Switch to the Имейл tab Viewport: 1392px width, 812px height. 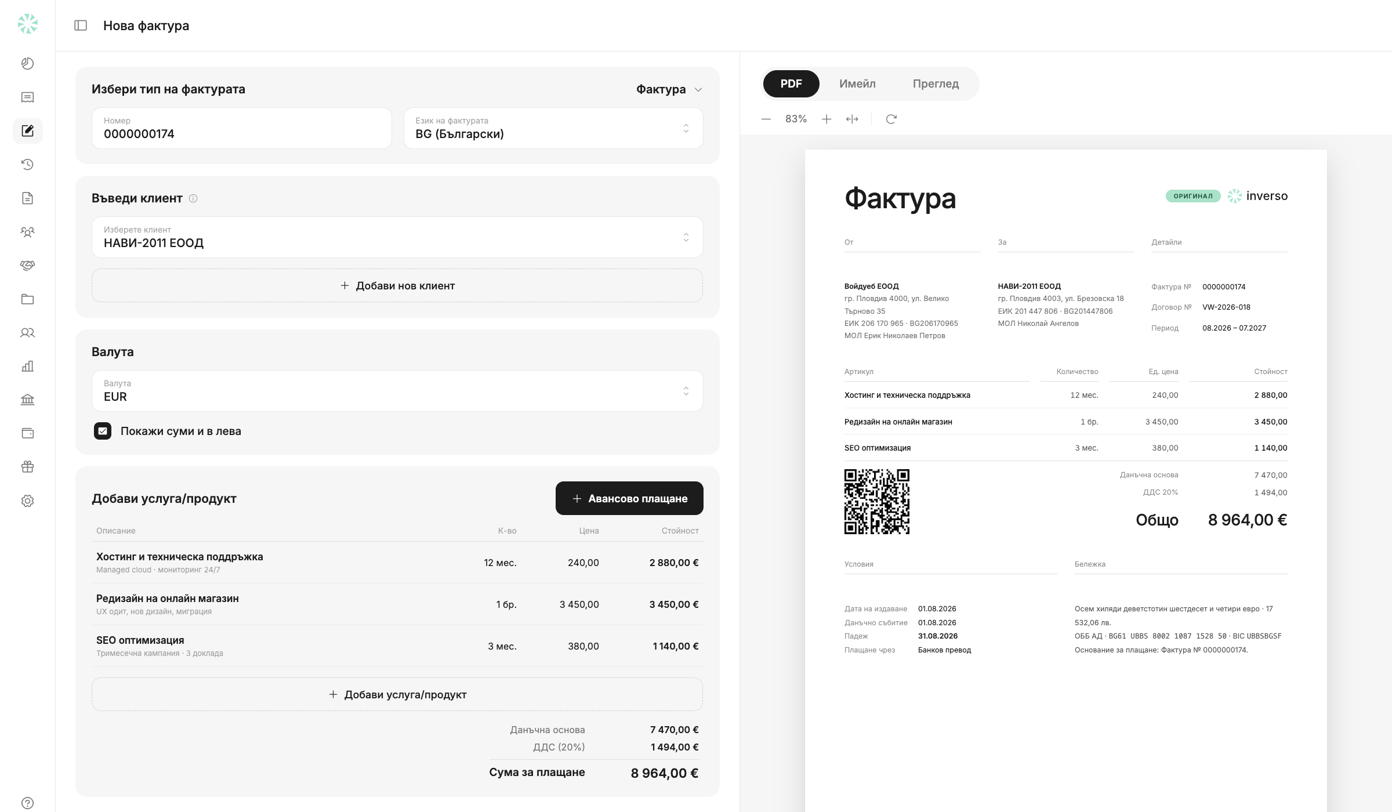857,84
